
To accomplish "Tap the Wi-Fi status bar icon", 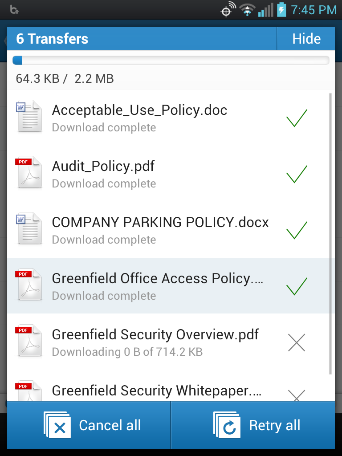I will (247, 10).
